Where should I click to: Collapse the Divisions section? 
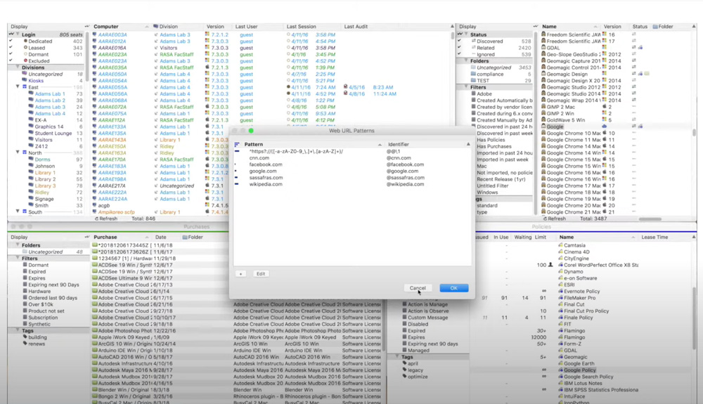click(18, 67)
